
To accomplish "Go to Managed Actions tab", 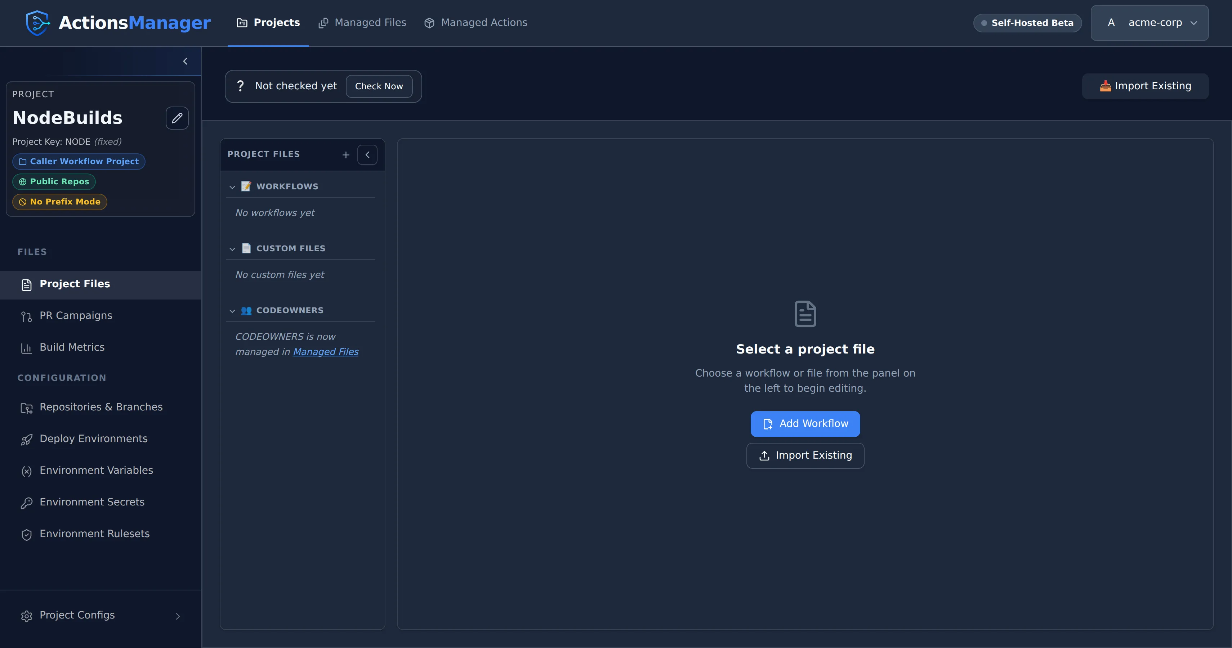I will tap(476, 22).
